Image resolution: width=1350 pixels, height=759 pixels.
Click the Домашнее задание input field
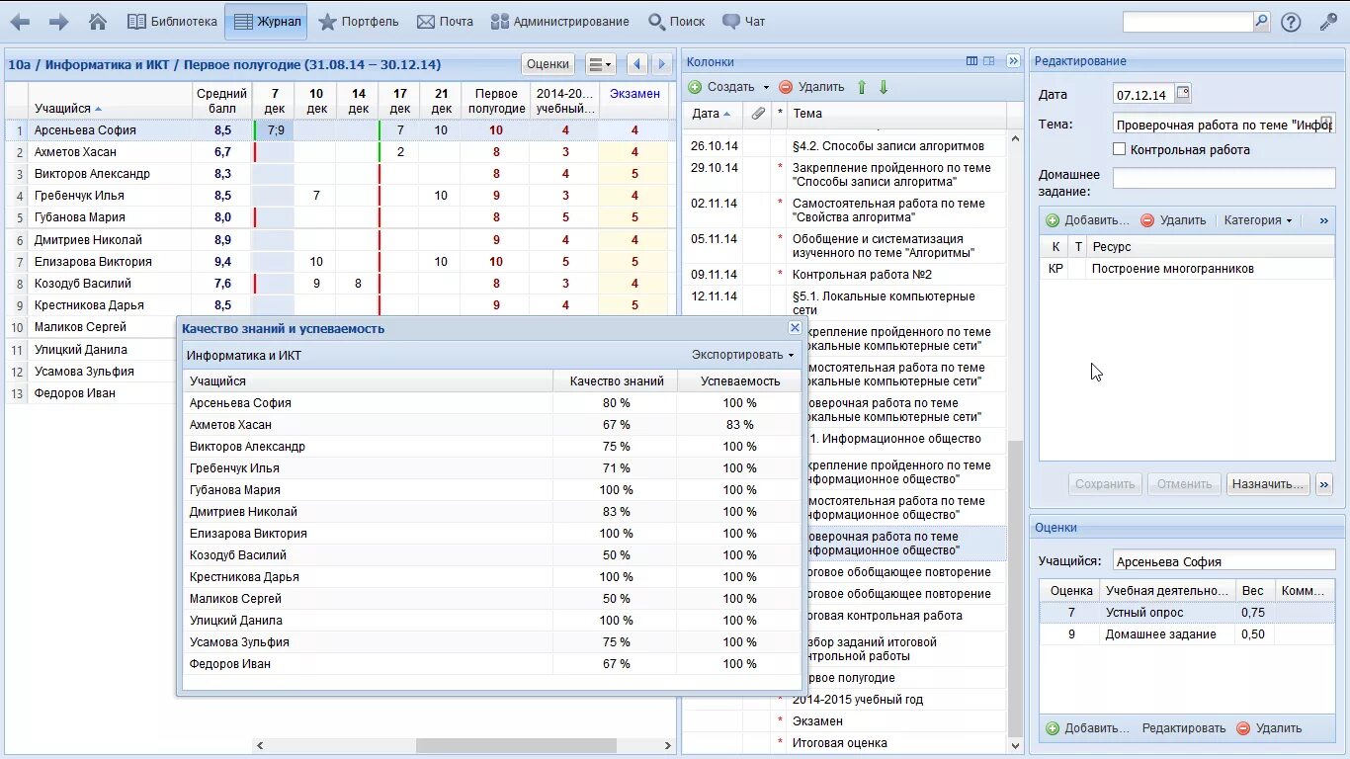pos(1223,178)
